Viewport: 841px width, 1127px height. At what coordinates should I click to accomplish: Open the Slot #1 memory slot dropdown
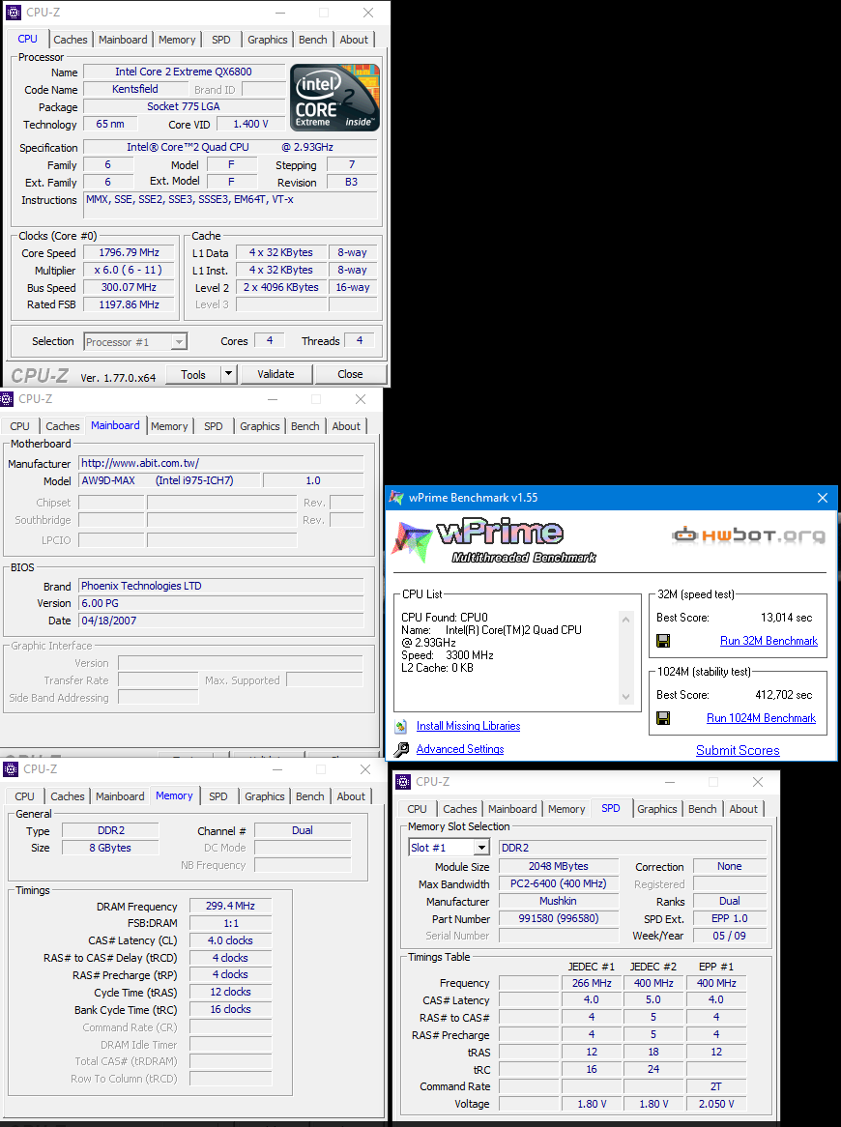(482, 848)
